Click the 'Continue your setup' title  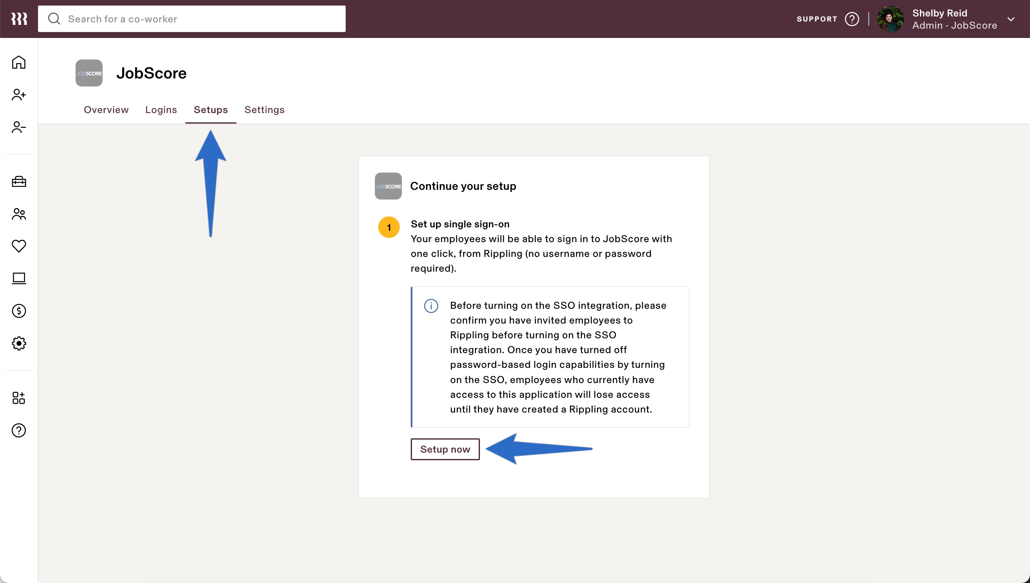pyautogui.click(x=463, y=186)
